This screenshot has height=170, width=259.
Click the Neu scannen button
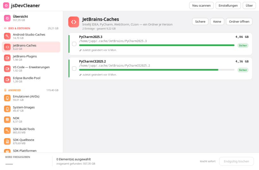(201, 5)
